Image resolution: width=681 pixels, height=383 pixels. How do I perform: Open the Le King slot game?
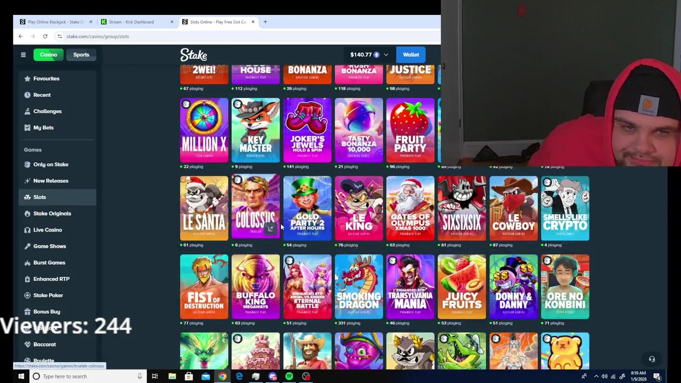tap(359, 209)
